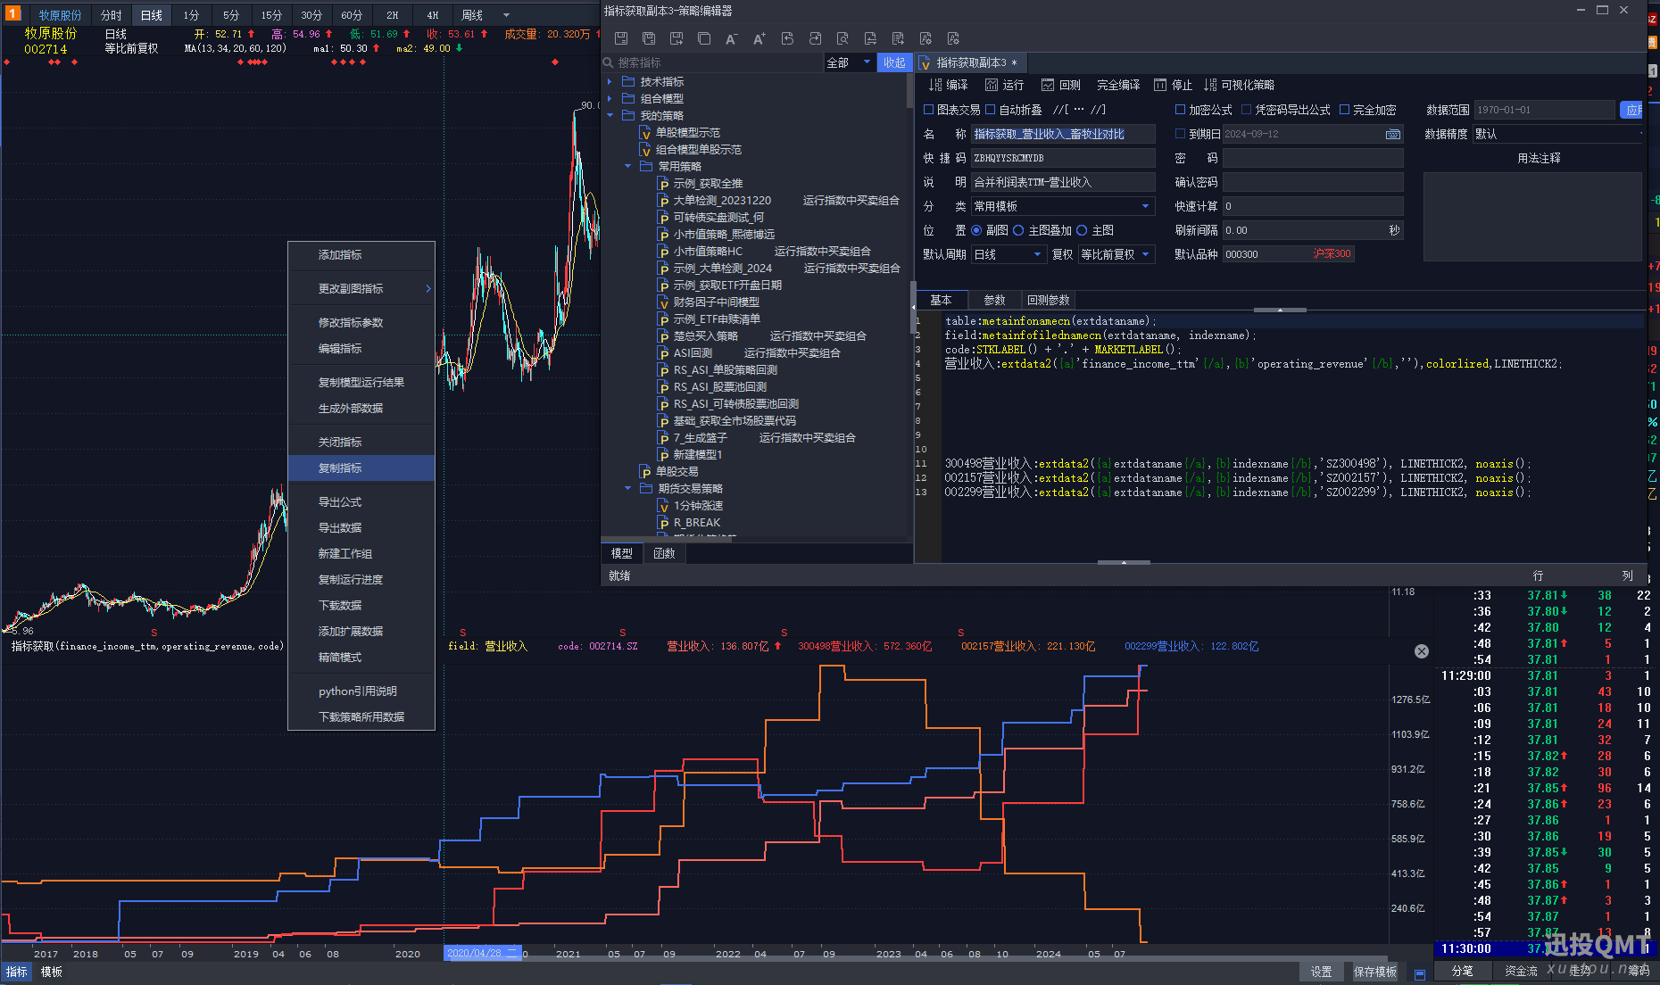Click the save icon in strategy editor toolbar
This screenshot has height=985, width=1660.
click(621, 38)
